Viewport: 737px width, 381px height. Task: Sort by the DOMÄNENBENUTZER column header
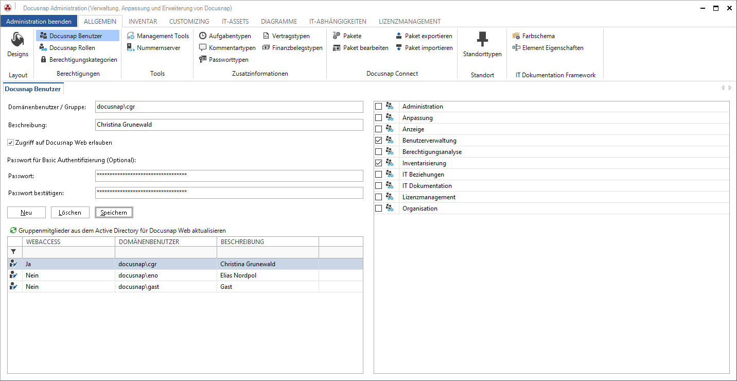click(x=166, y=241)
